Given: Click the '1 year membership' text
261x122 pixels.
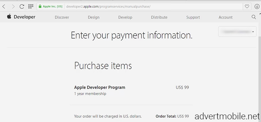Looking at the screenshot, I should tap(90, 94).
